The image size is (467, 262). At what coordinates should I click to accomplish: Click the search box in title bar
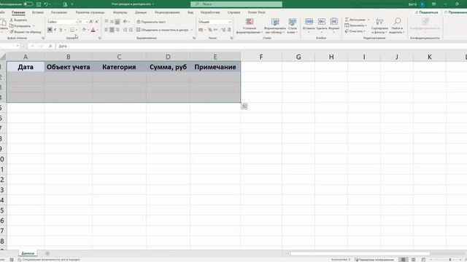236,4
